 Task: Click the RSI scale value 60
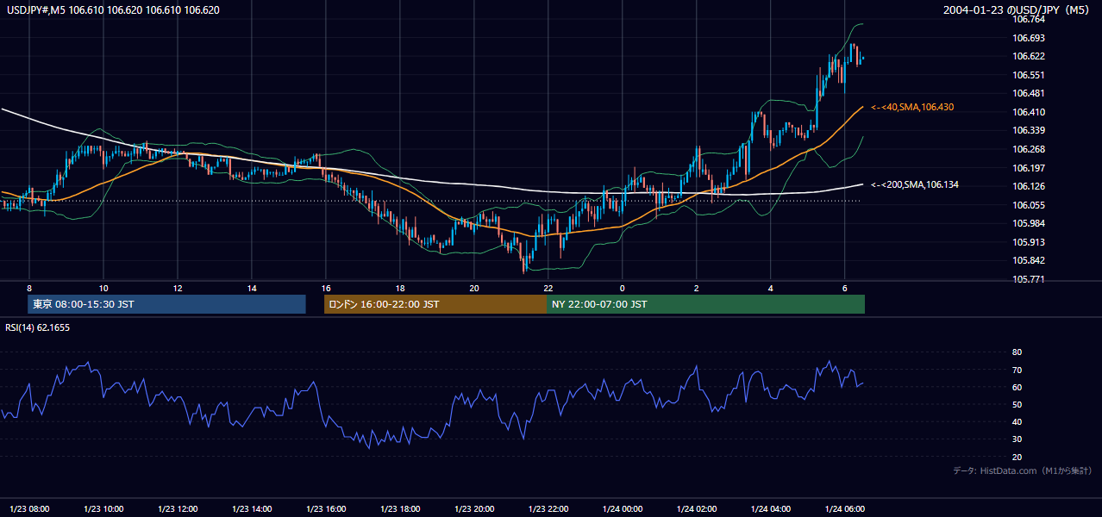1017,387
